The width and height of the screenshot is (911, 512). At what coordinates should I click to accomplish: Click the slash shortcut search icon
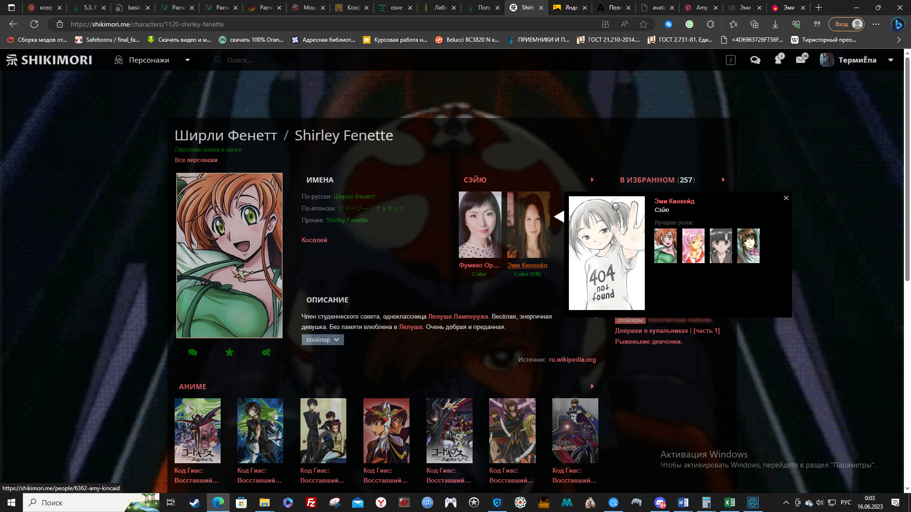point(731,60)
